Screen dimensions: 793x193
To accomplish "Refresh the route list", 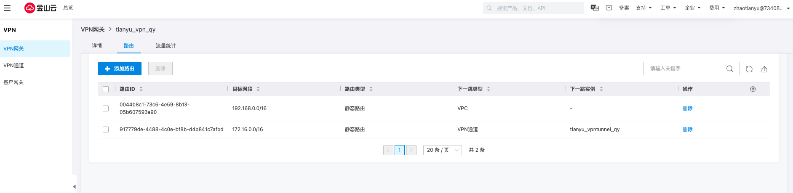I will [x=749, y=69].
